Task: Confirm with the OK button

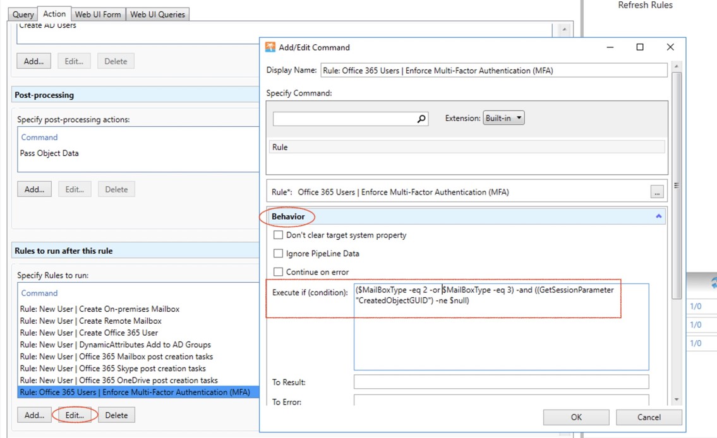Action: click(576, 417)
